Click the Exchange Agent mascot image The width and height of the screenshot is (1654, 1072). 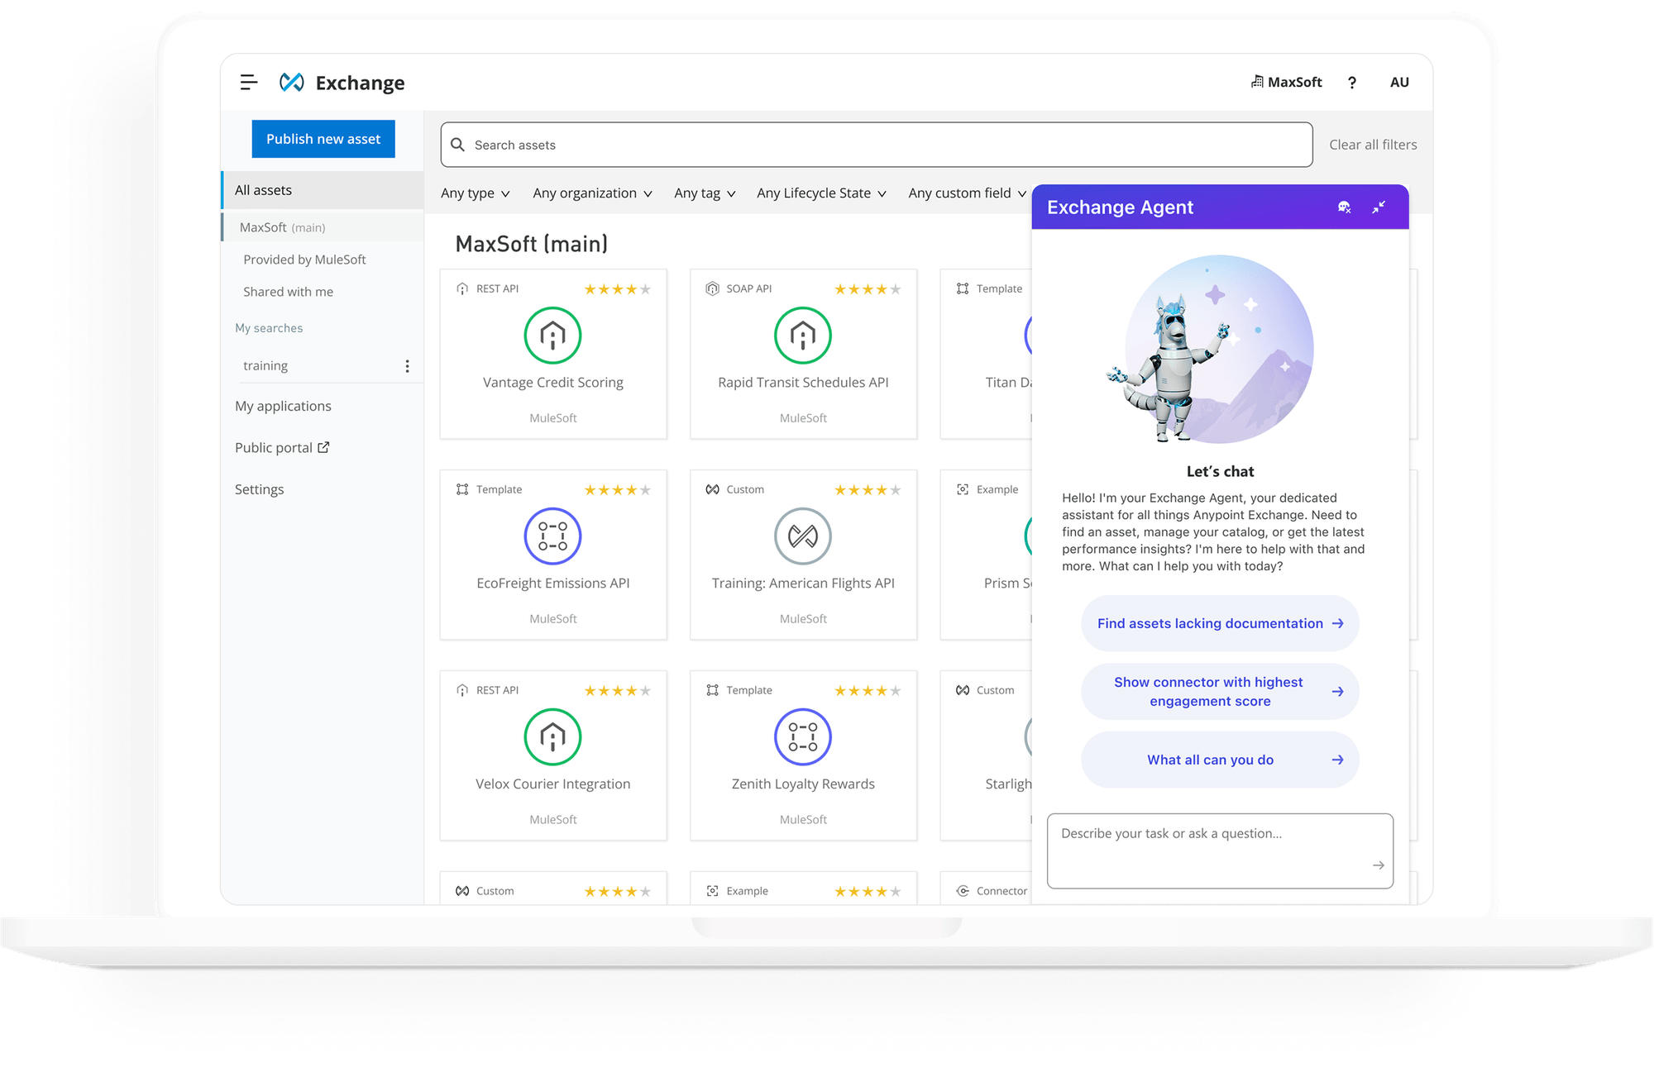point(1211,349)
